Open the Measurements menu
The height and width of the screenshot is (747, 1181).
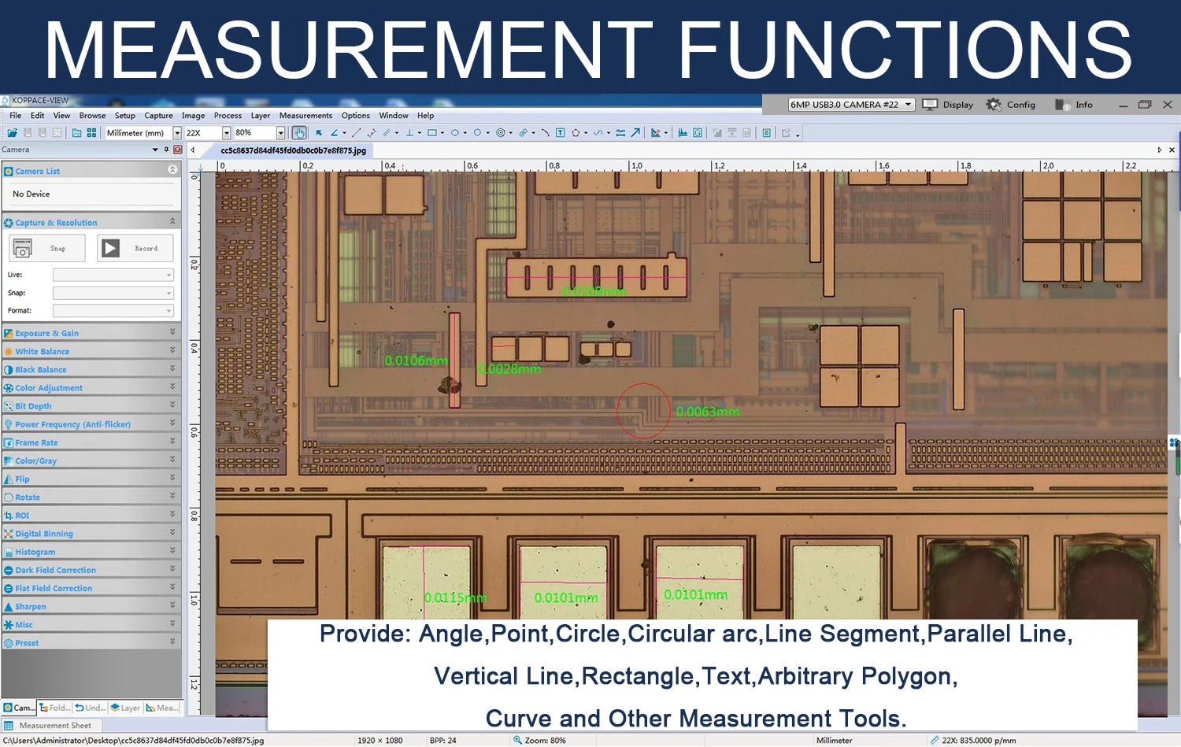click(305, 116)
